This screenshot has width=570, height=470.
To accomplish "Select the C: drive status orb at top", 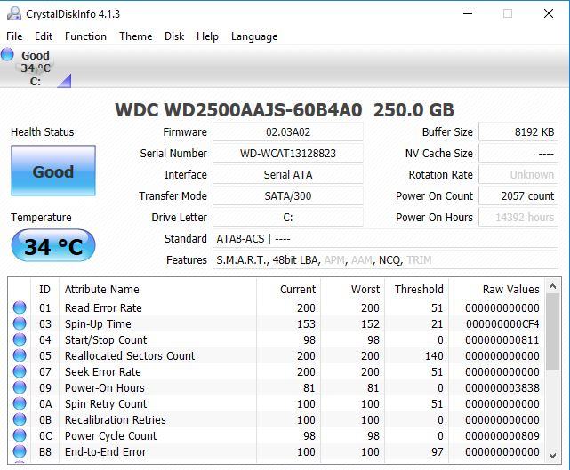I will [7, 54].
